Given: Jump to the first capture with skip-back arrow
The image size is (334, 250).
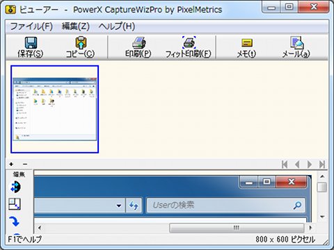Looking at the screenshot, I should pyautogui.click(x=285, y=165).
